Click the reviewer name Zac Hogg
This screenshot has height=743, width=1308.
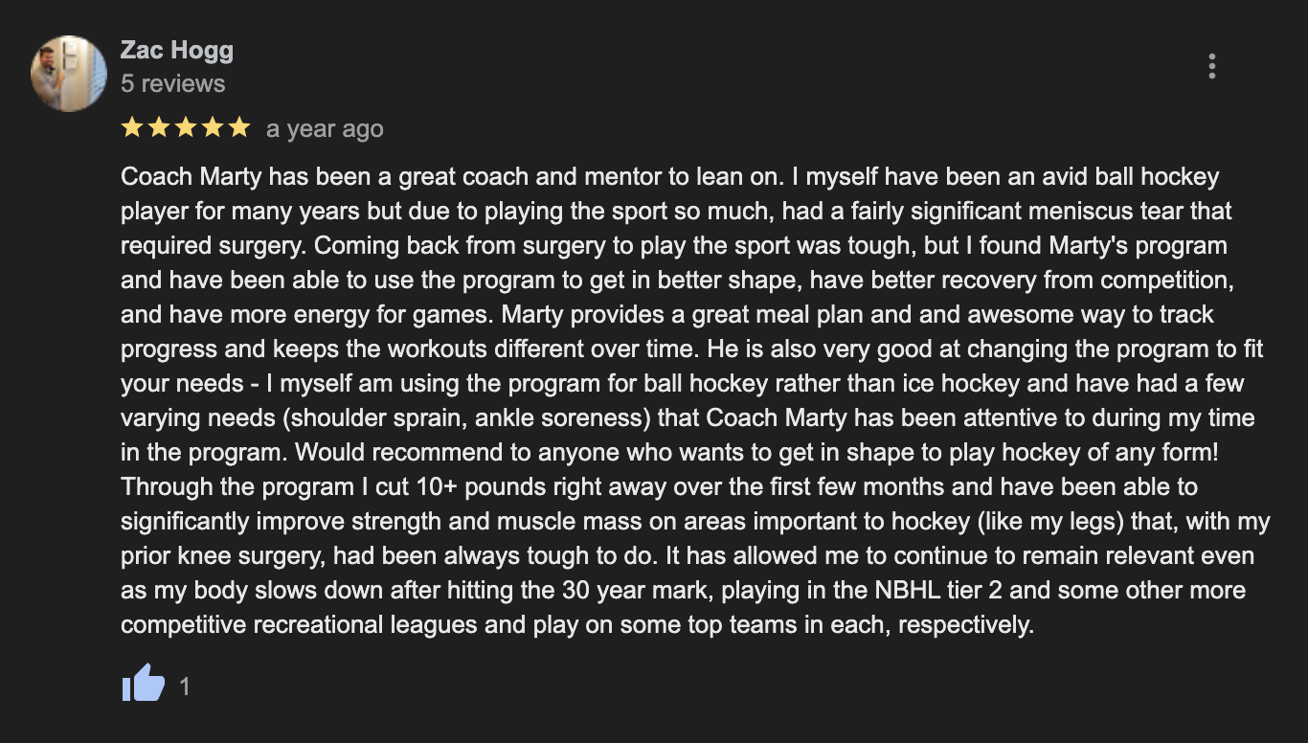(x=177, y=50)
